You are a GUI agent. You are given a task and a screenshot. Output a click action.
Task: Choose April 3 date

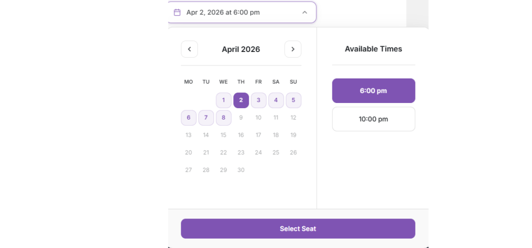coord(258,100)
